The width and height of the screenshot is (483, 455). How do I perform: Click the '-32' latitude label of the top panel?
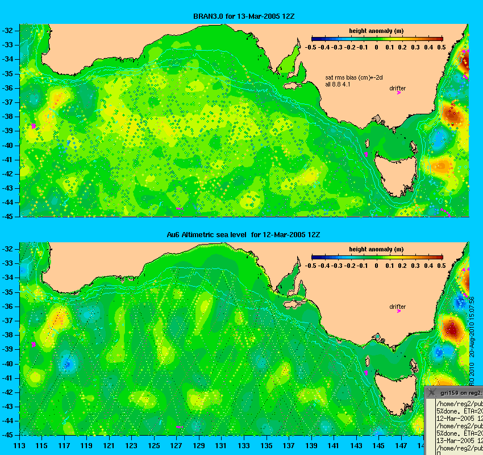7,31
